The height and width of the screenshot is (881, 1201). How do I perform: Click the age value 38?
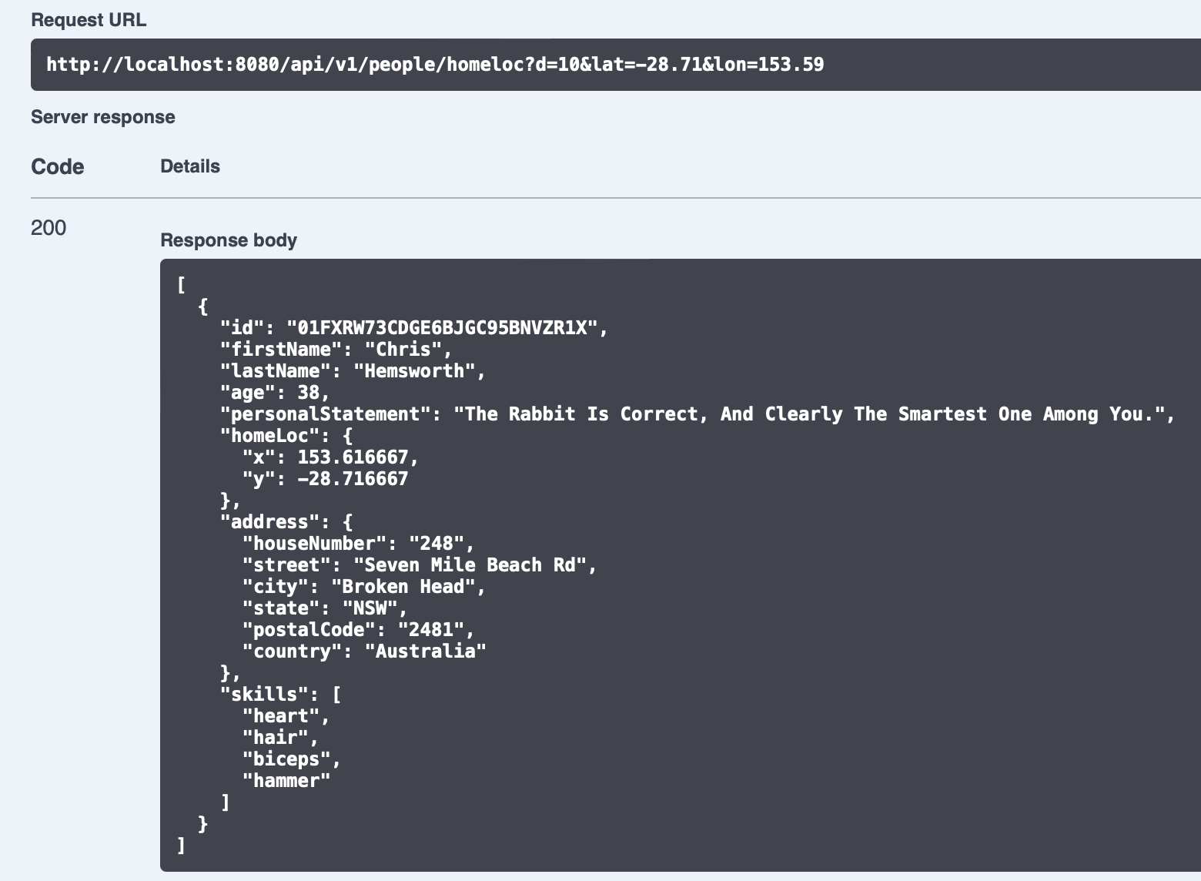click(x=308, y=393)
